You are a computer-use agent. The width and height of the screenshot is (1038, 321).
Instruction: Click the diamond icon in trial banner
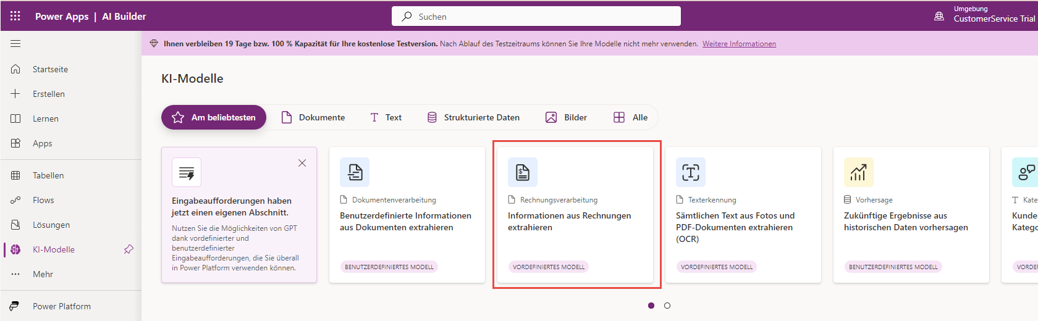pyautogui.click(x=154, y=44)
